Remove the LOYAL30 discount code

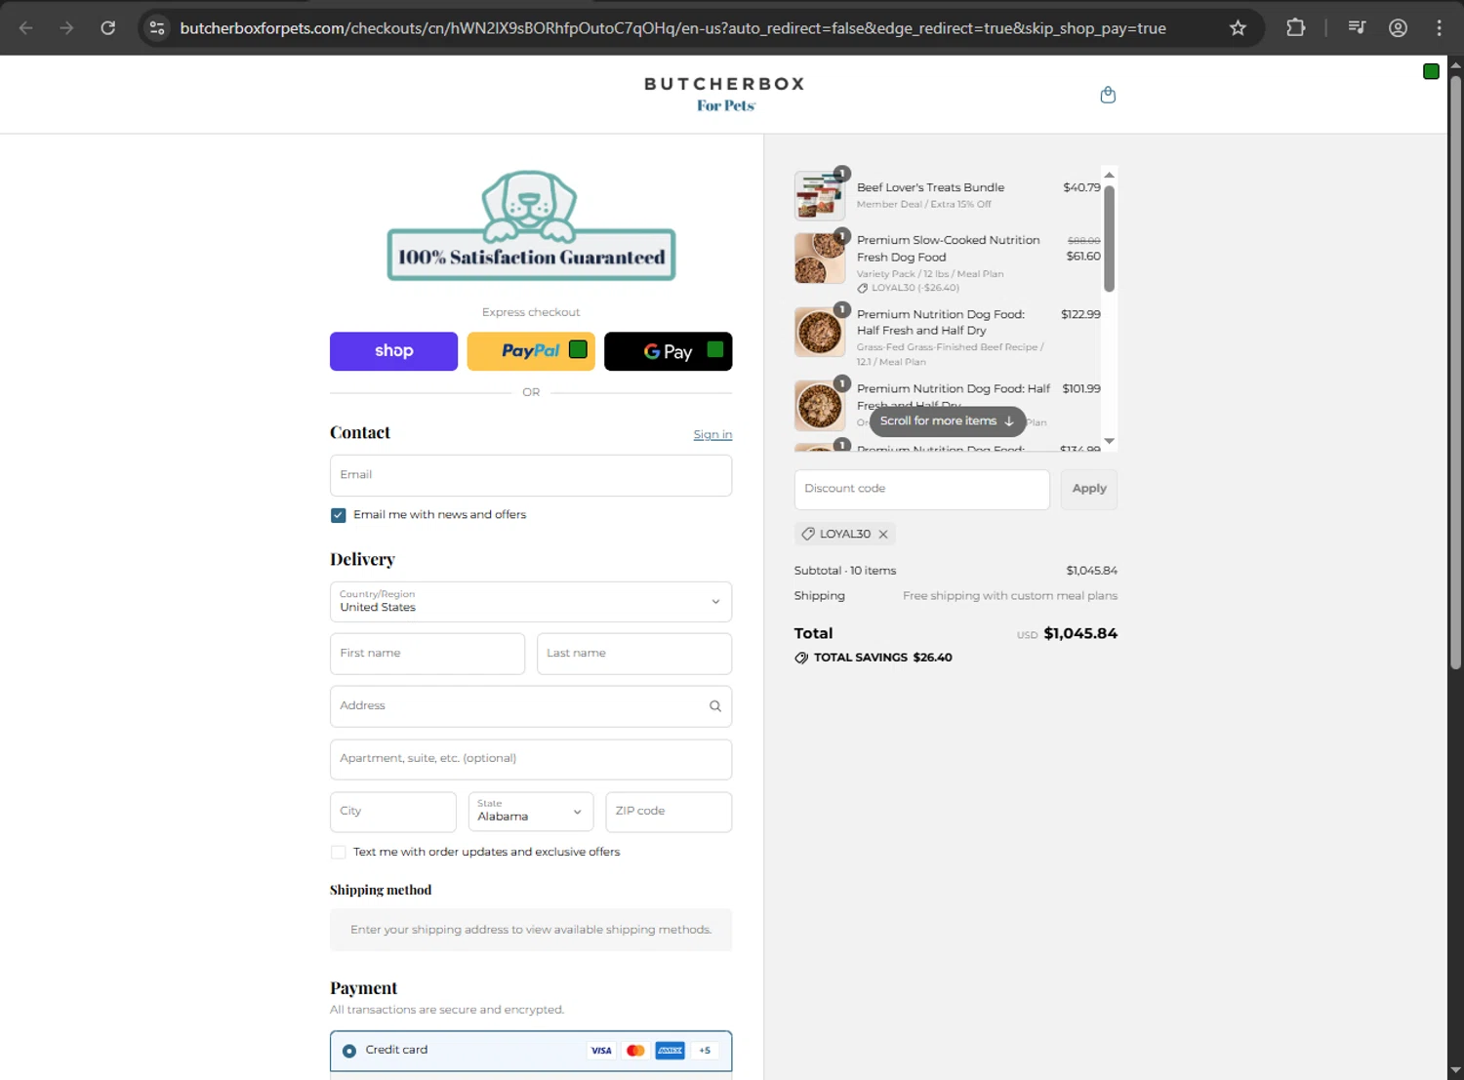(883, 534)
